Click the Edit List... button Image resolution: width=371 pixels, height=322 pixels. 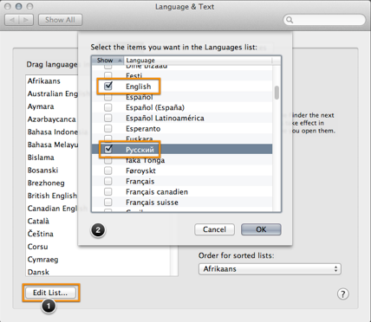(x=50, y=293)
